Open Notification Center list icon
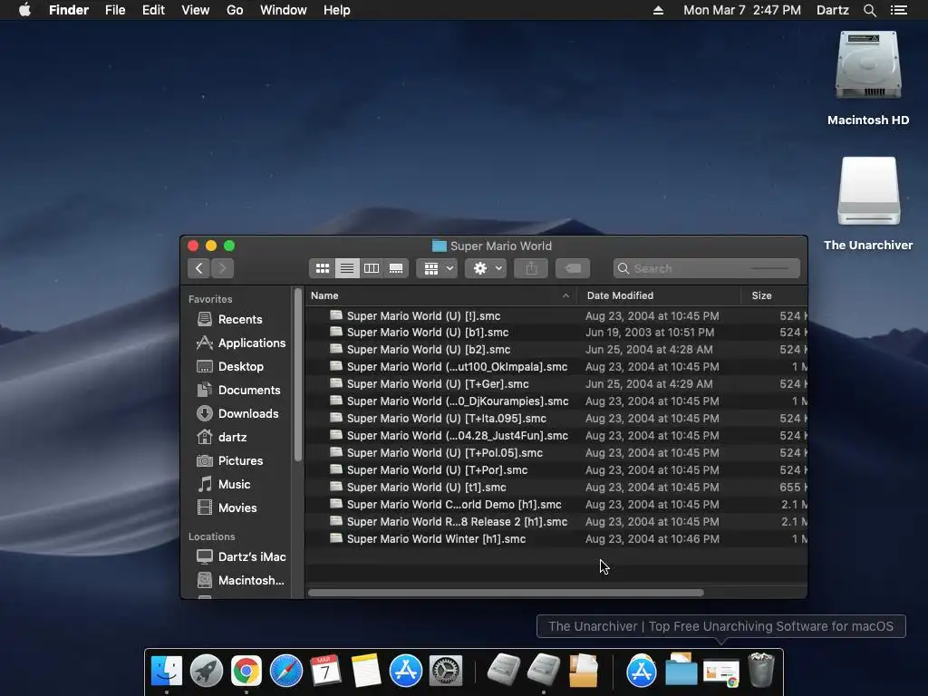The height and width of the screenshot is (696, 928). pyautogui.click(x=899, y=10)
